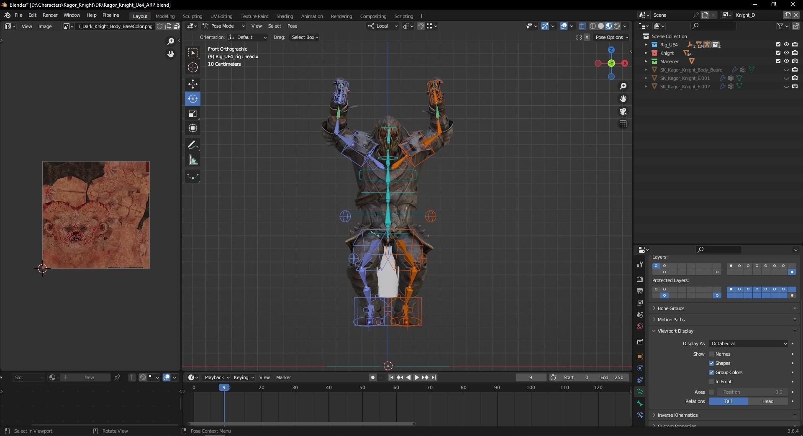The height and width of the screenshot is (436, 803).
Task: Open the Tool properties tab
Action: click(x=639, y=264)
